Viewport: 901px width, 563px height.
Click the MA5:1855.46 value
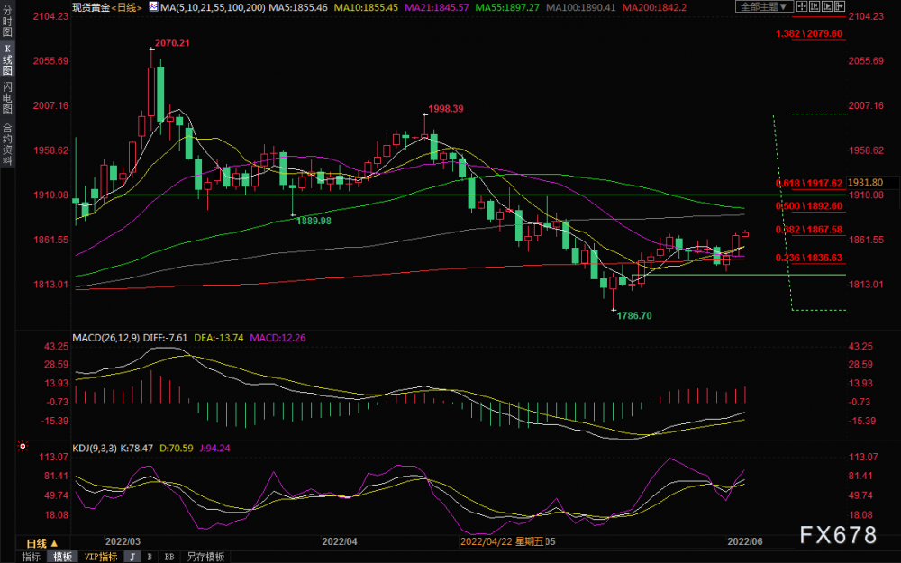pyautogui.click(x=297, y=7)
